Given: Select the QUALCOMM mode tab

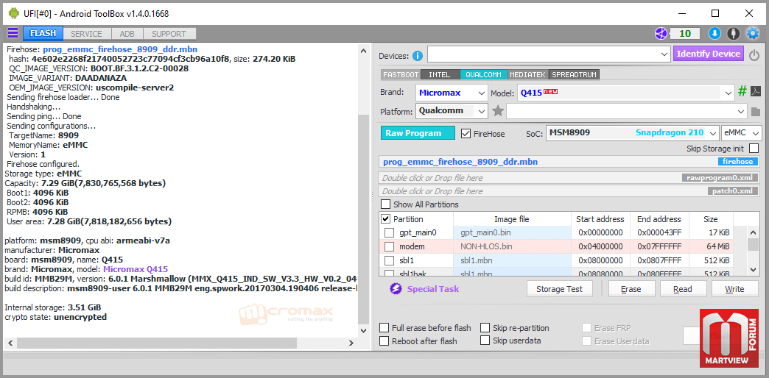Looking at the screenshot, I should click(x=483, y=75).
